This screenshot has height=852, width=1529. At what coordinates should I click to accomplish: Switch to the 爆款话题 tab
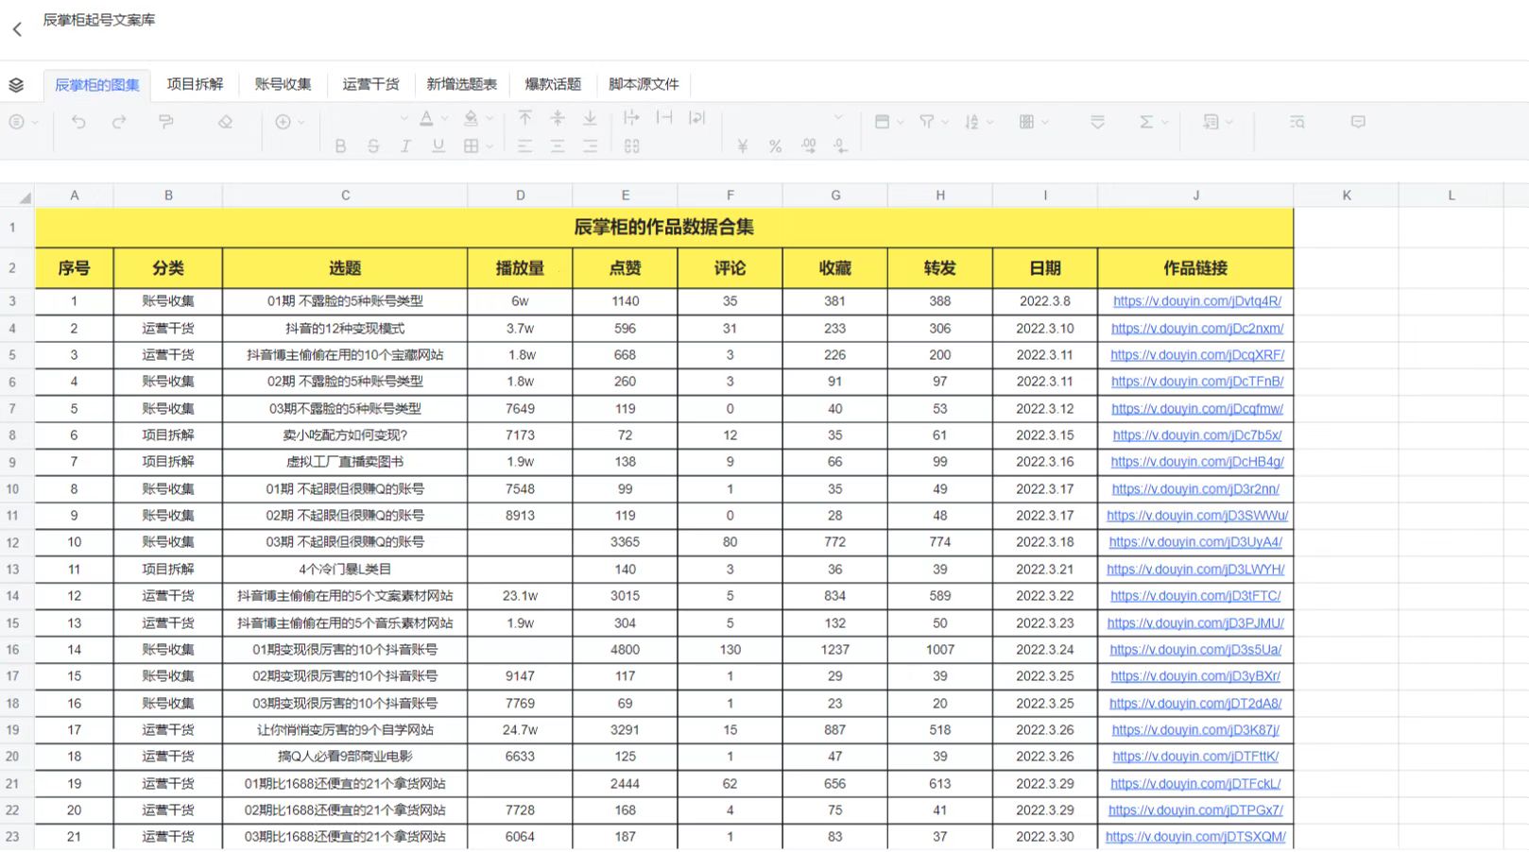(x=553, y=84)
